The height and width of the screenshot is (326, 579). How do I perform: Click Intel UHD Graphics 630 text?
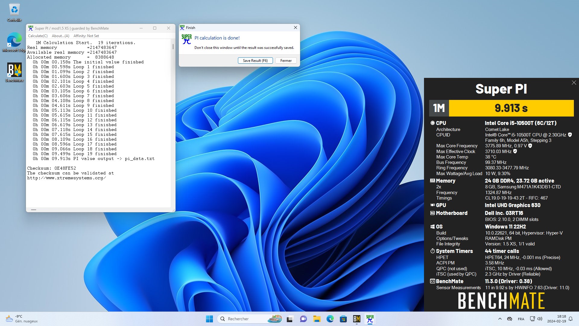512,205
